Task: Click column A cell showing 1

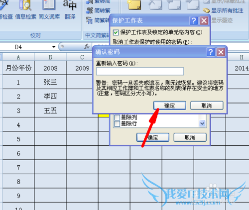Action: [18, 82]
